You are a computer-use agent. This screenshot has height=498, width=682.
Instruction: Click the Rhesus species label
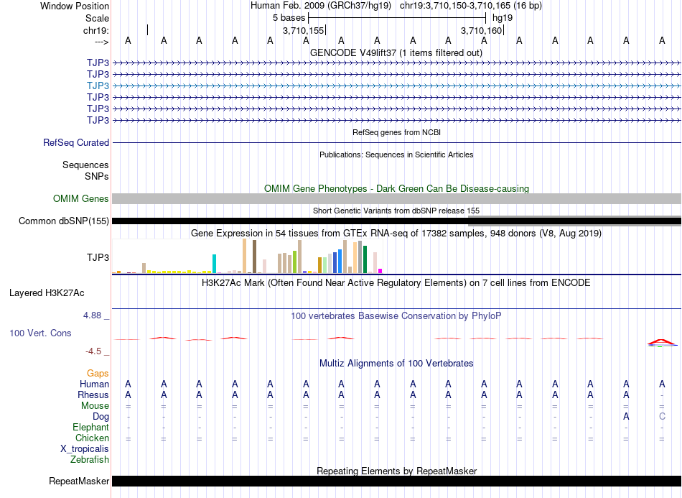(93, 395)
